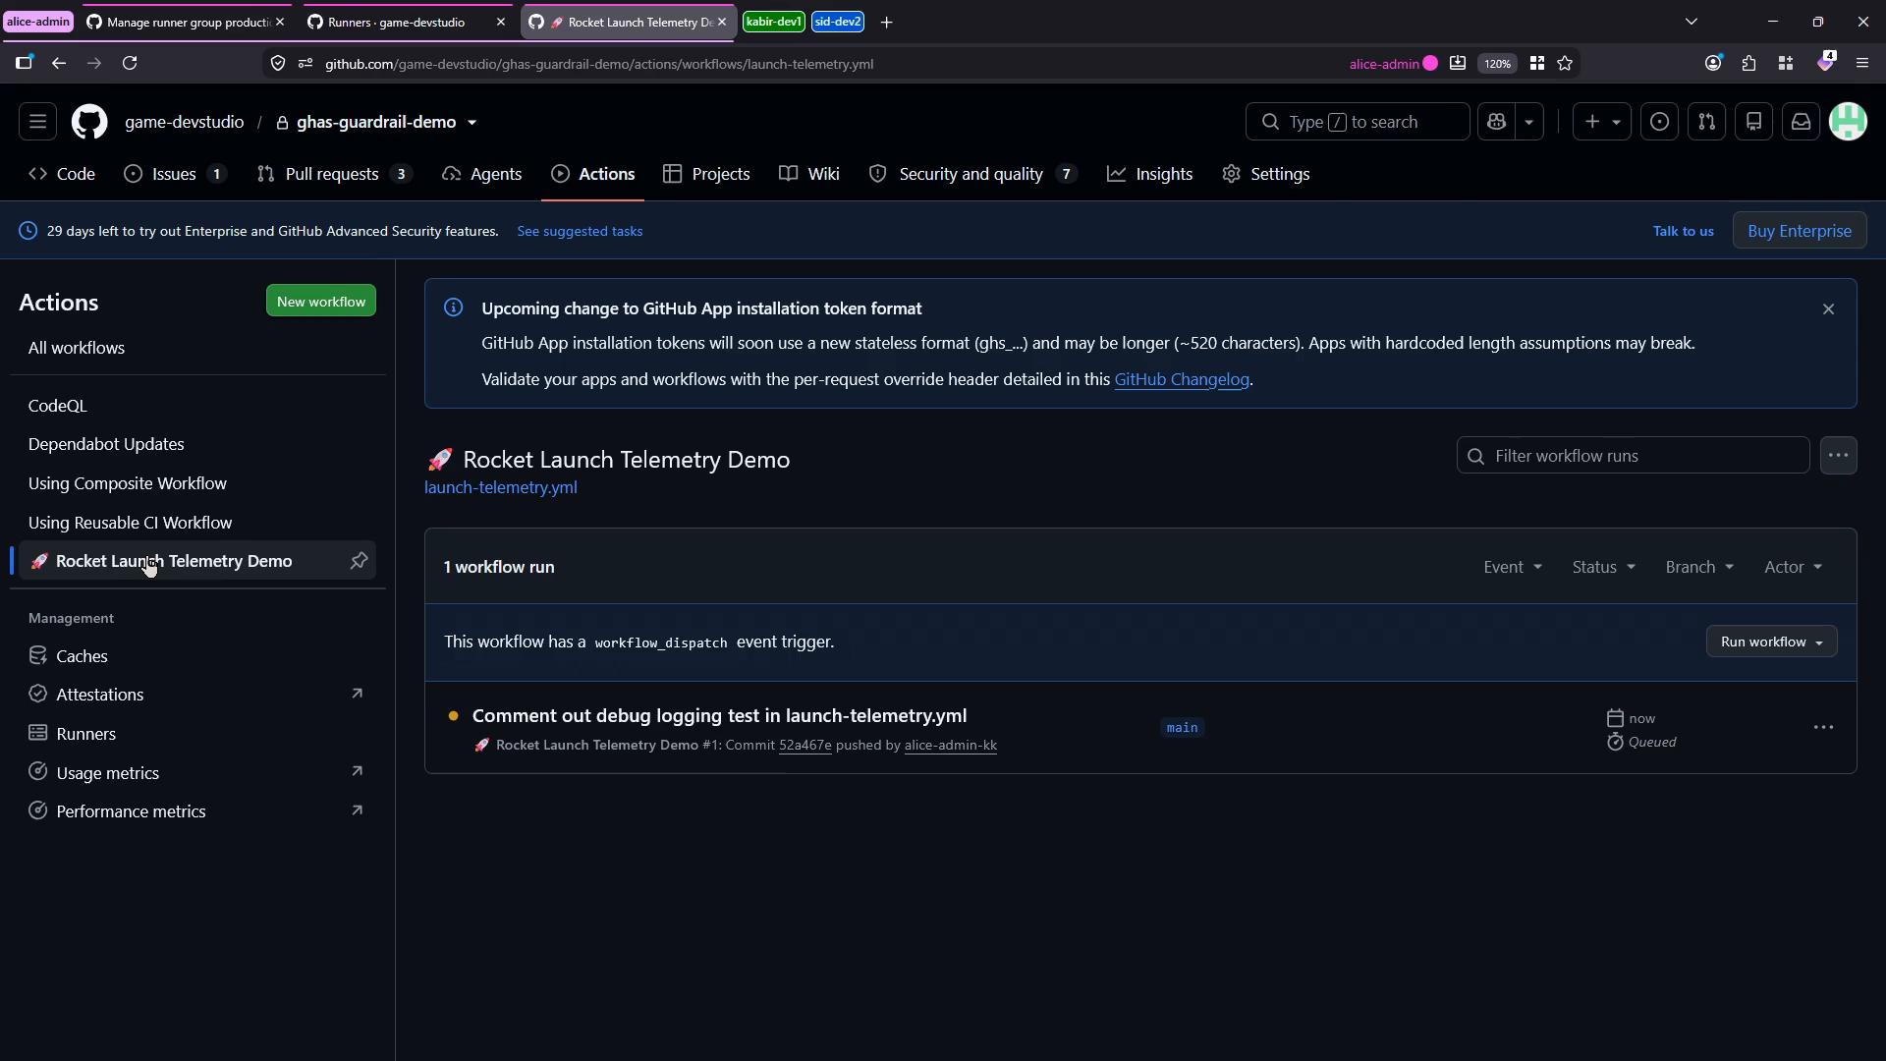This screenshot has height=1061, width=1886.
Task: Open the GitHub global navigation hamburger menu
Action: (37, 122)
